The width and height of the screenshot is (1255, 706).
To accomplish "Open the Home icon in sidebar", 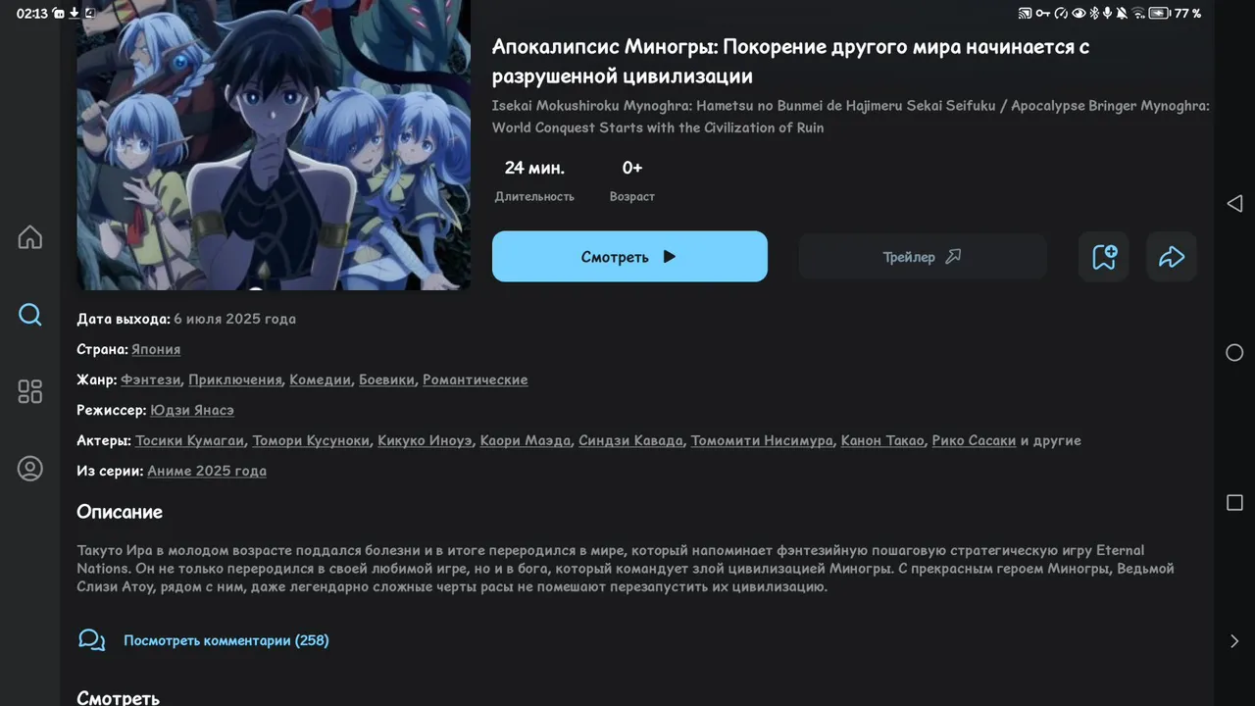I will coord(30,237).
